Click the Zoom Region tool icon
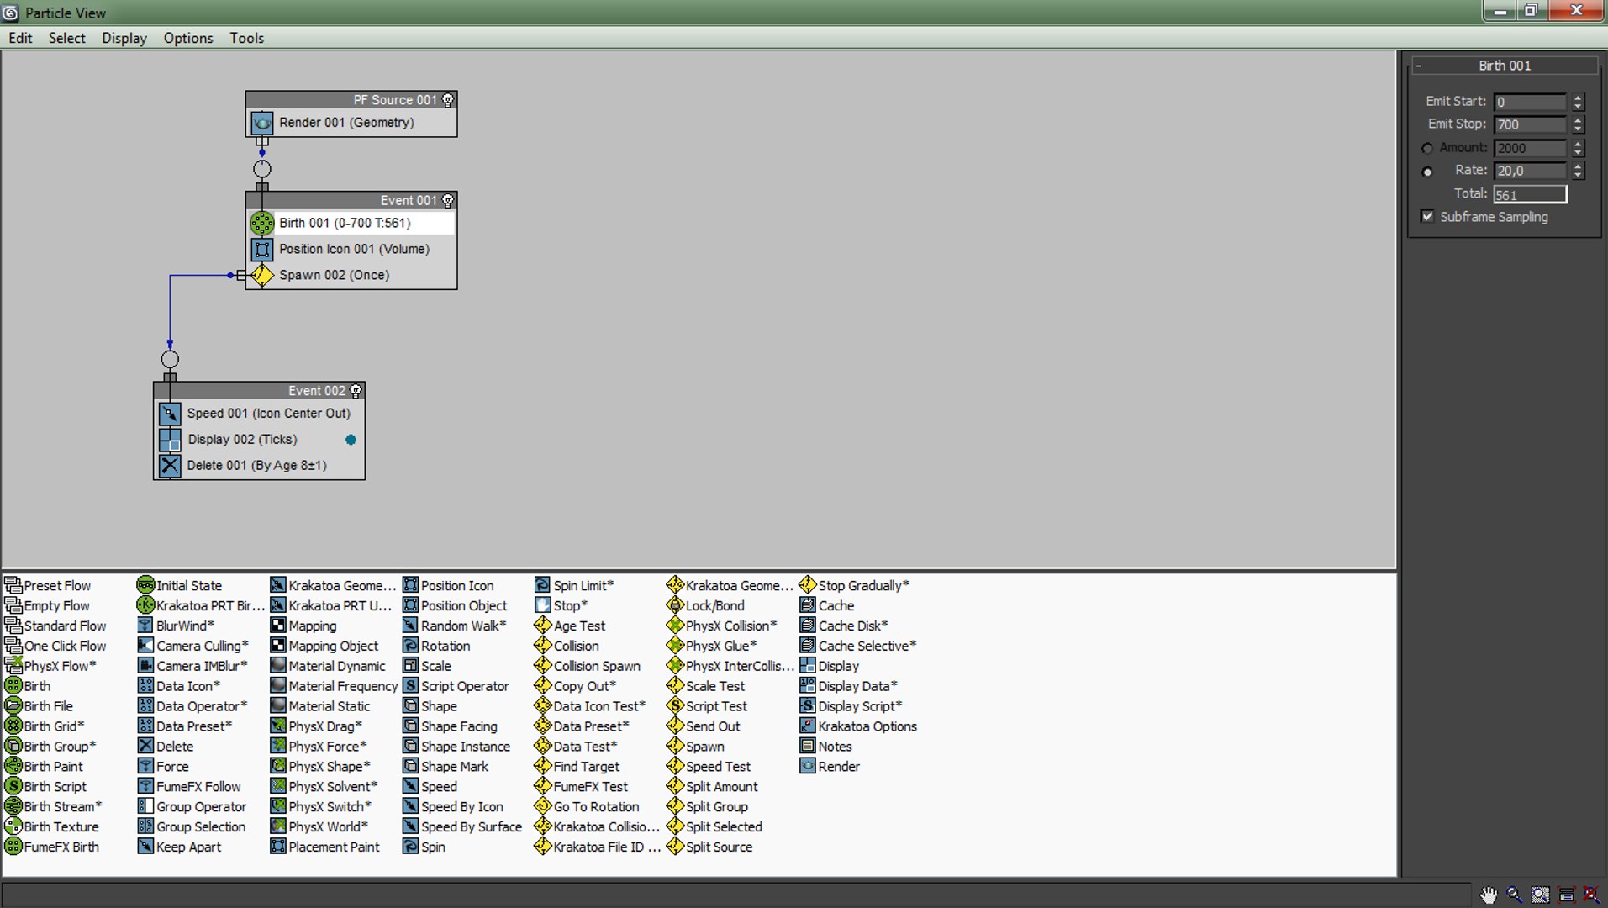This screenshot has width=1608, height=908. 1540,895
